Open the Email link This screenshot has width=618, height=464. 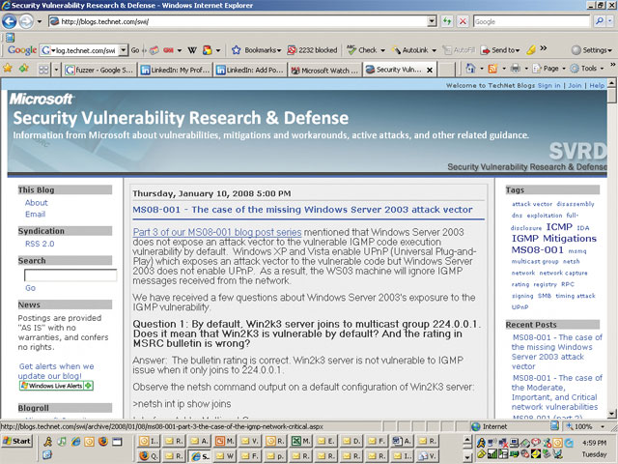[35, 215]
